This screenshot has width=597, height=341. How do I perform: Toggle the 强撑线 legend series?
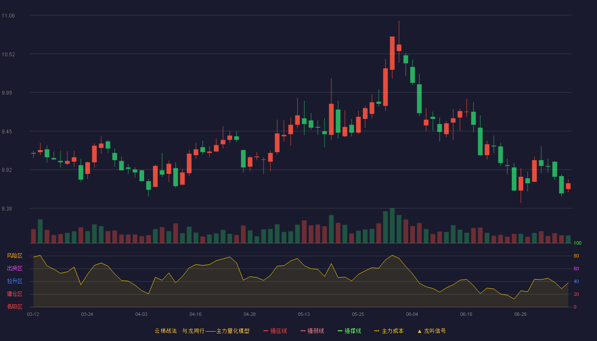pos(349,331)
